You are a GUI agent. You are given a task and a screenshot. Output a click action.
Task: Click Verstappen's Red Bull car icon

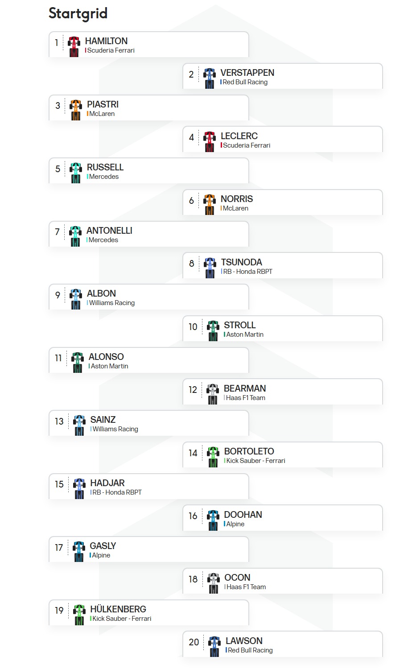click(210, 78)
